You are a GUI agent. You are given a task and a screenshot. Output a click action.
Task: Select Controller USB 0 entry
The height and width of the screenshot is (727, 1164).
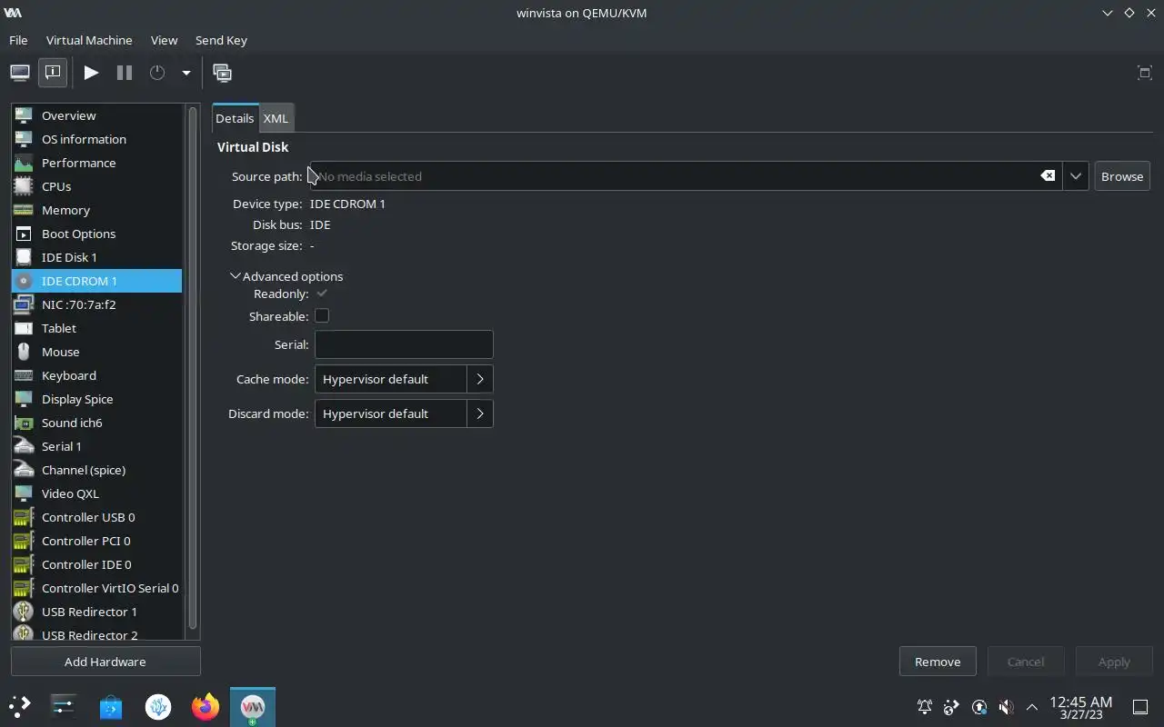pyautogui.click(x=96, y=517)
